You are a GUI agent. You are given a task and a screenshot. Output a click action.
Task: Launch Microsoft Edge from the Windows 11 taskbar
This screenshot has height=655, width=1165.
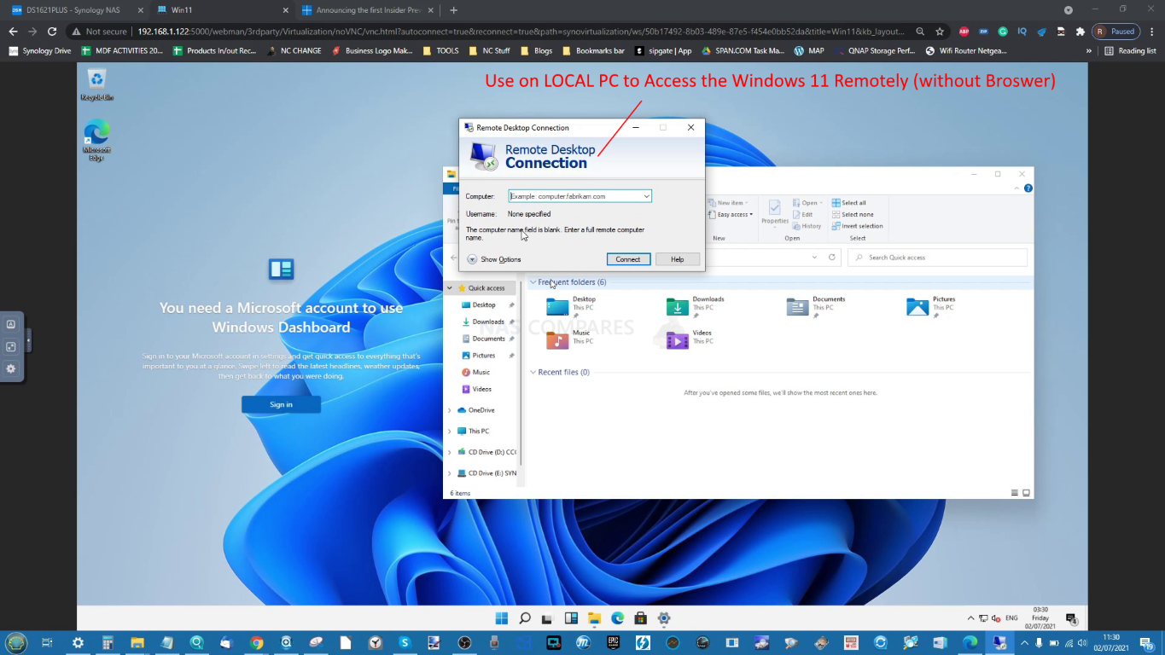(617, 618)
